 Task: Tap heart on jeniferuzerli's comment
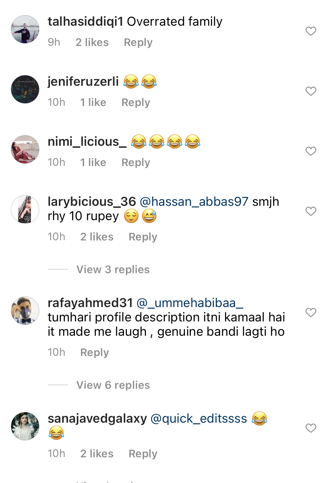pyautogui.click(x=311, y=91)
